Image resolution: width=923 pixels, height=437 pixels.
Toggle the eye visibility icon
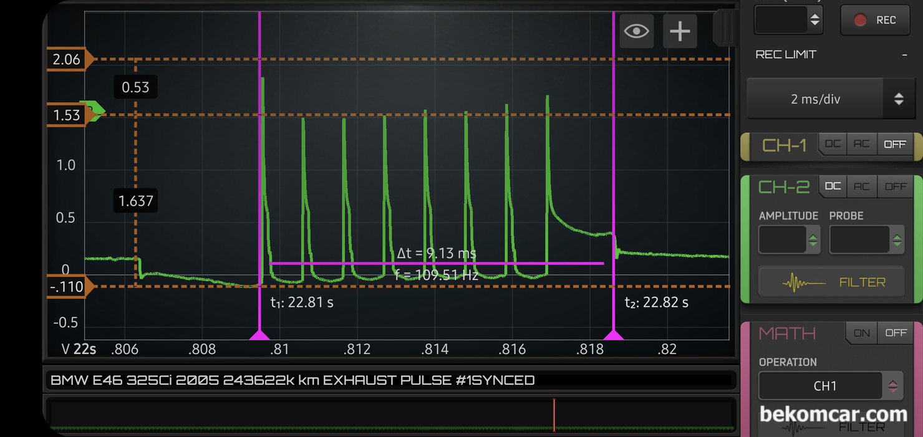tap(636, 31)
